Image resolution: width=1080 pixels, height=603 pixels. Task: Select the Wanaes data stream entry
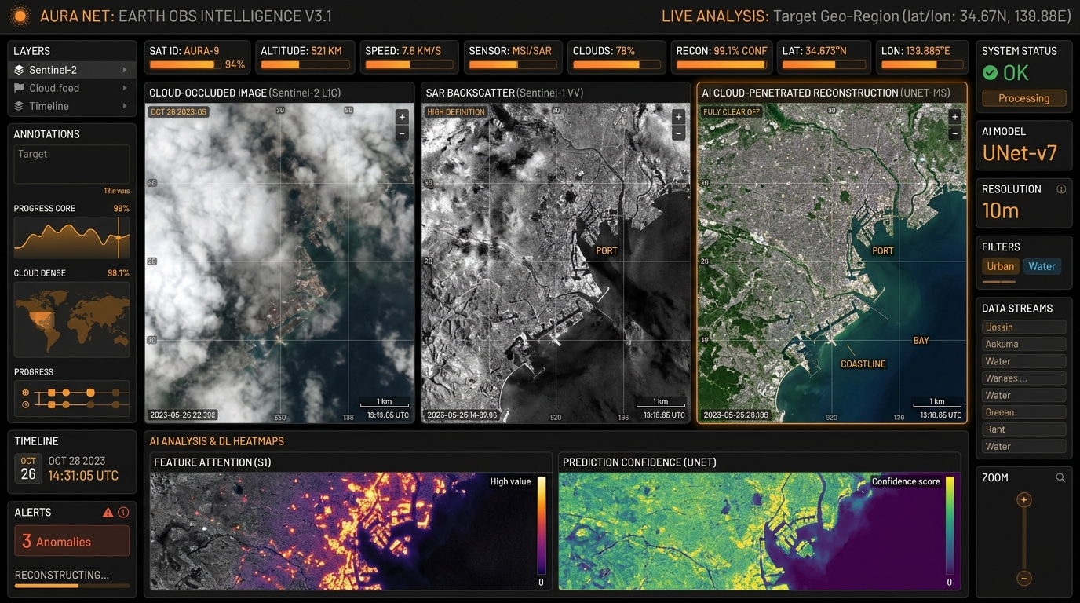click(1023, 378)
